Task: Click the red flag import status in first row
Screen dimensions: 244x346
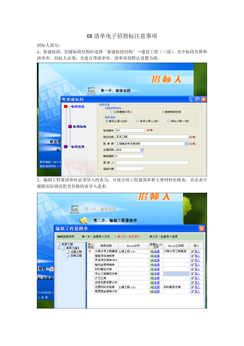Action: click(x=90, y=251)
